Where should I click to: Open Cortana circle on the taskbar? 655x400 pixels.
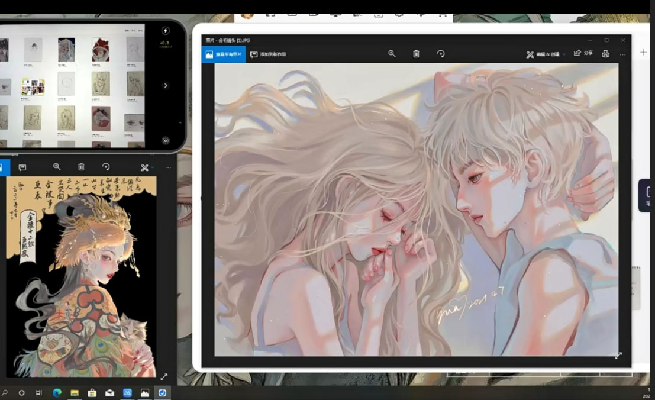pyautogui.click(x=21, y=392)
